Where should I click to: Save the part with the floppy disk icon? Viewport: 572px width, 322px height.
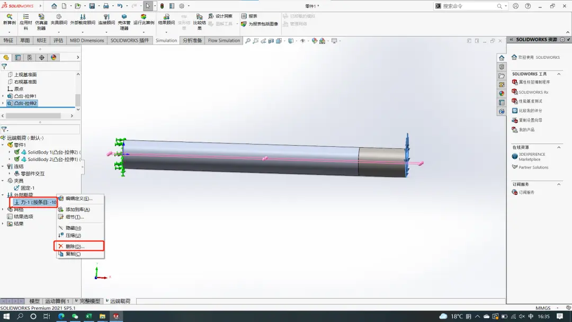click(x=92, y=6)
